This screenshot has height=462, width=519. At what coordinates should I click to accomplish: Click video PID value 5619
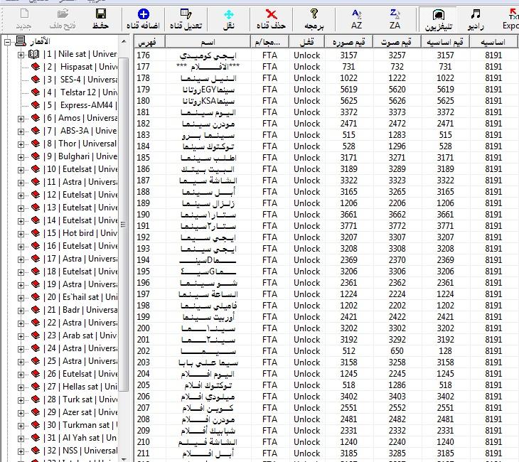coord(348,90)
